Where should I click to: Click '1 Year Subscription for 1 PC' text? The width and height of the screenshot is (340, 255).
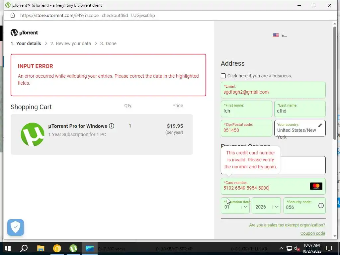tap(77, 134)
